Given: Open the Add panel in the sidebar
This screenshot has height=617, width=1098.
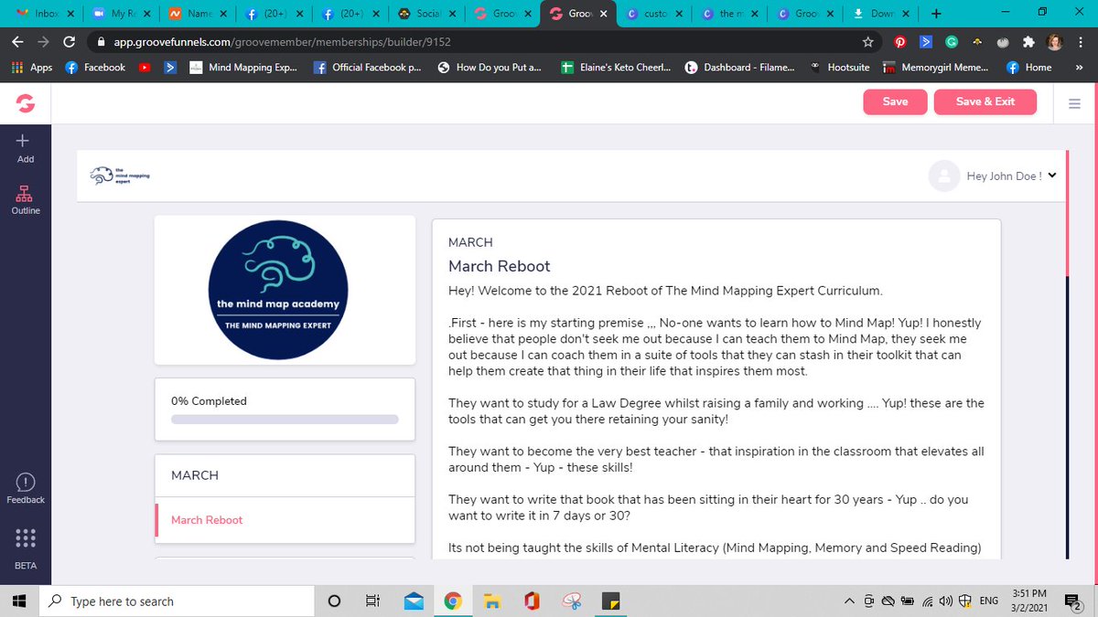Looking at the screenshot, I should 26,148.
